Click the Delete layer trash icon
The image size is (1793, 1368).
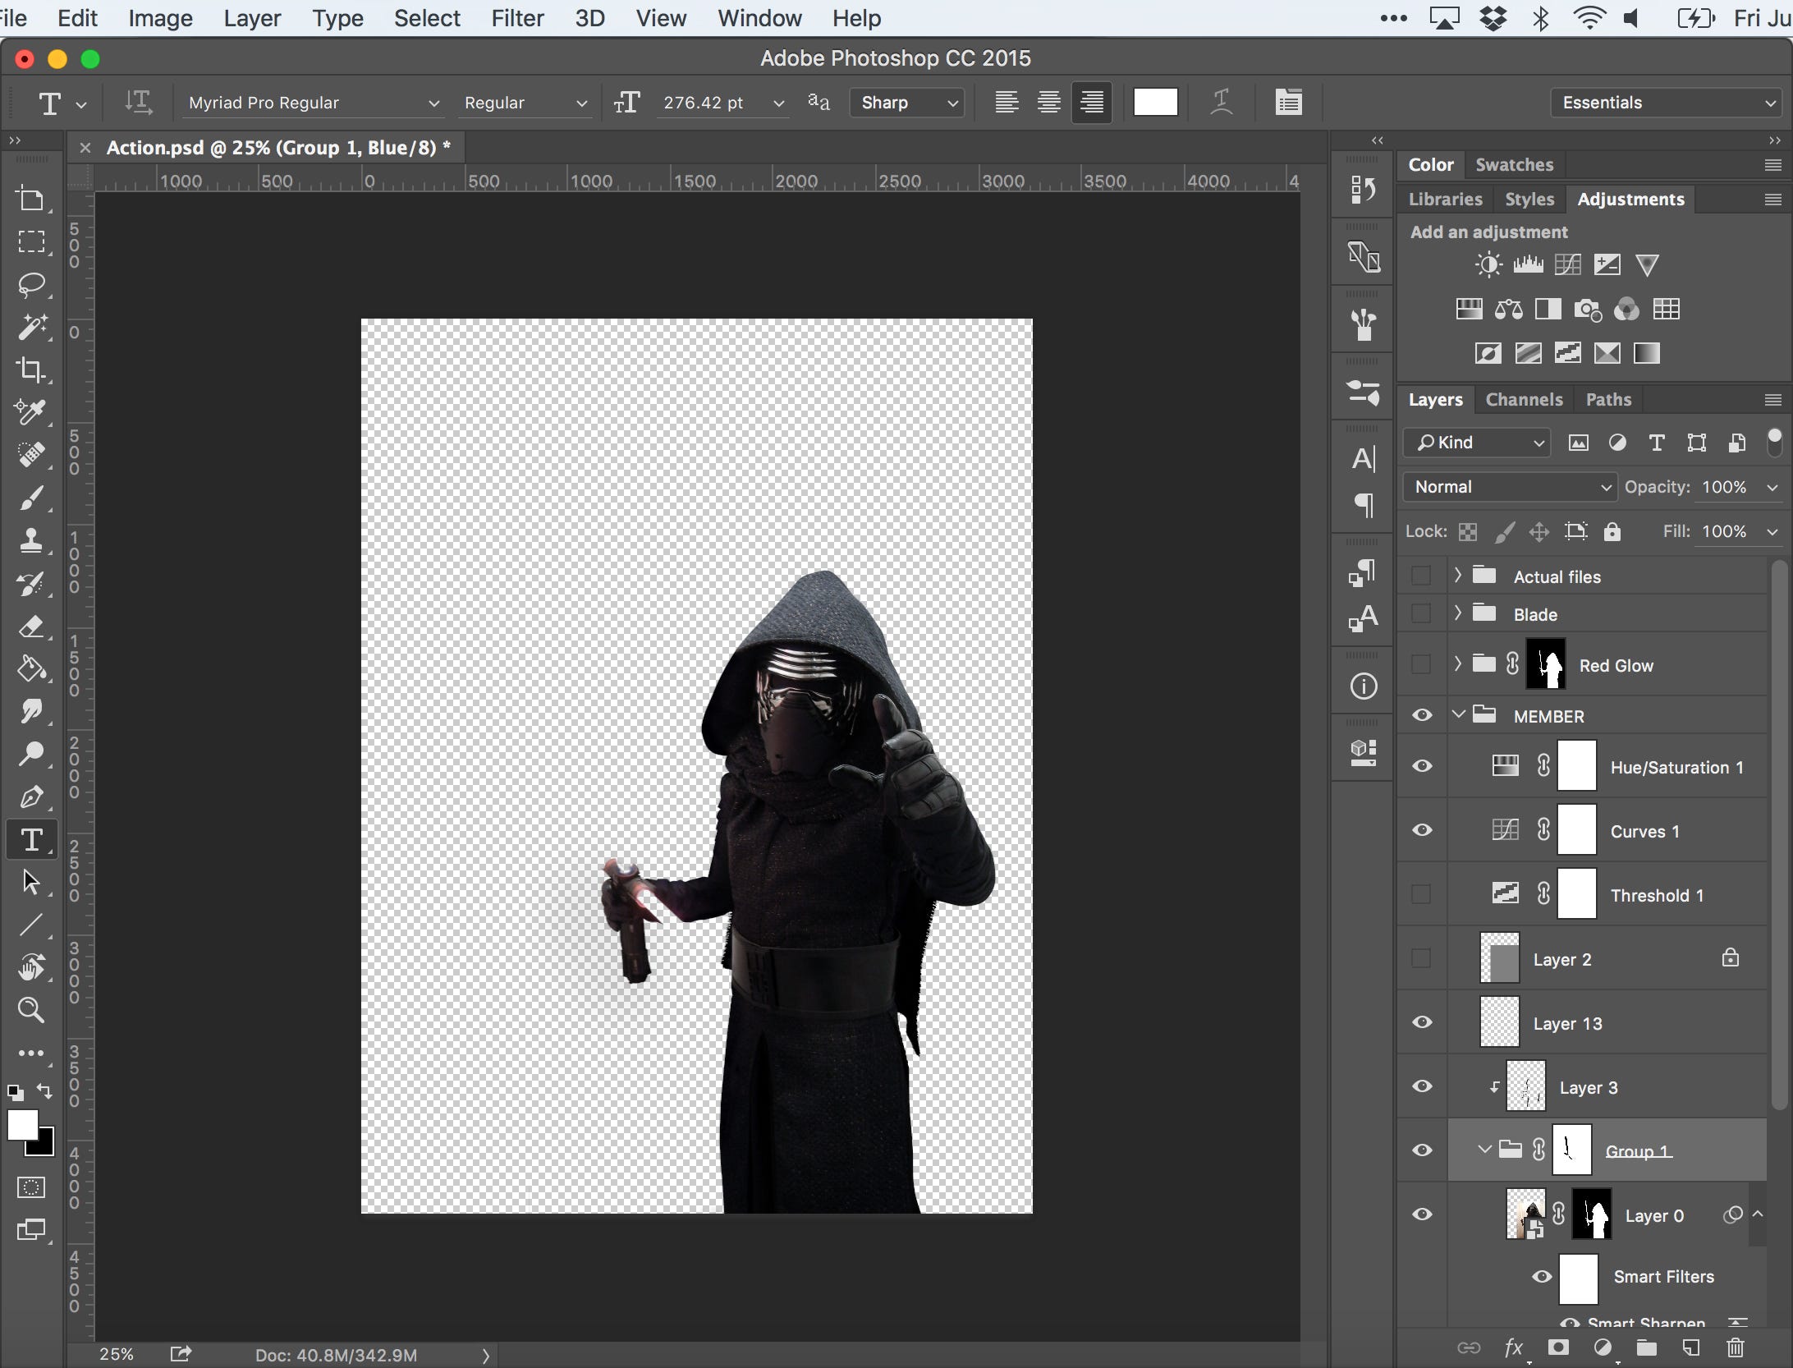[1735, 1347]
